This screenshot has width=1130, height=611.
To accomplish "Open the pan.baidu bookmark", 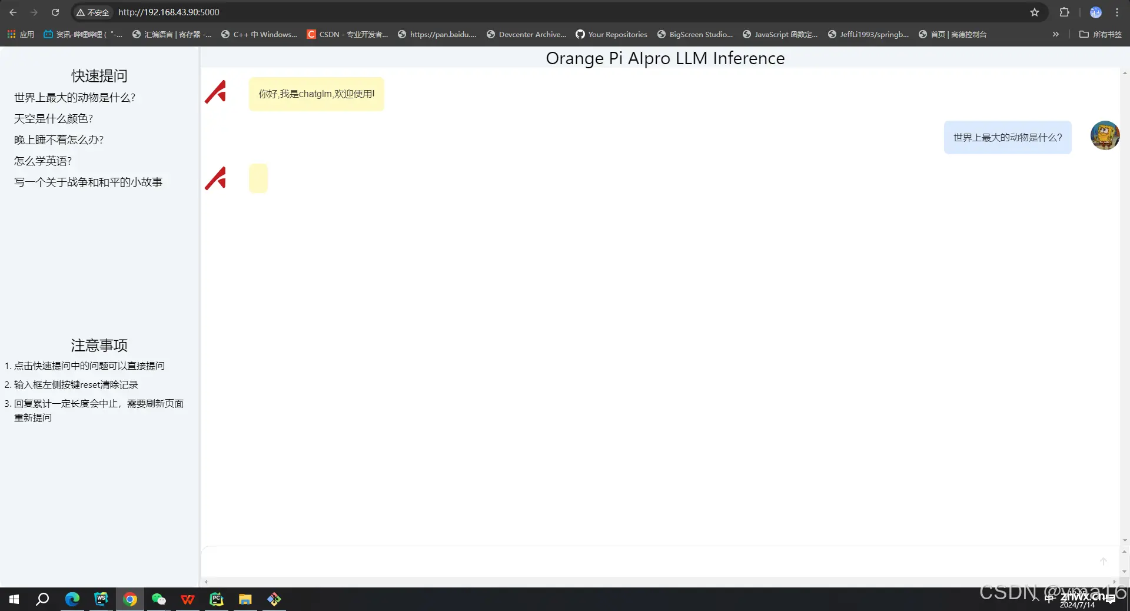I will pos(437,34).
